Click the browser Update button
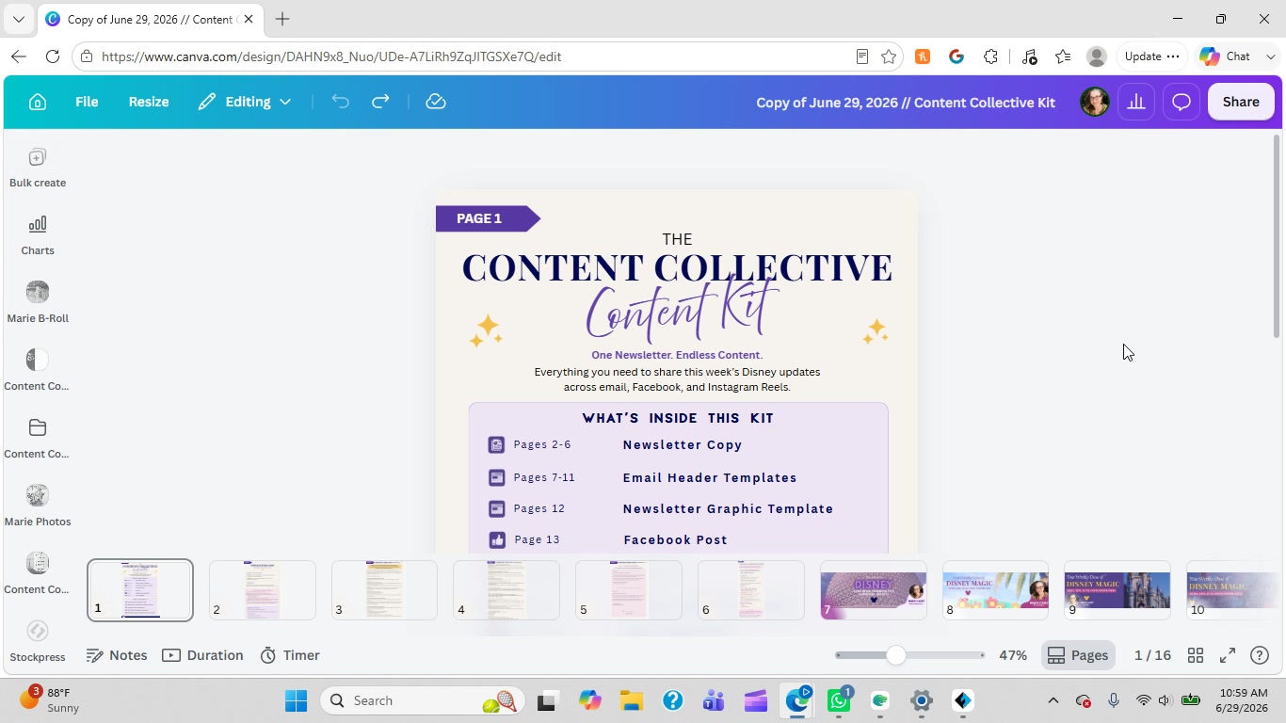The width and height of the screenshot is (1286, 723). pyautogui.click(x=1151, y=56)
